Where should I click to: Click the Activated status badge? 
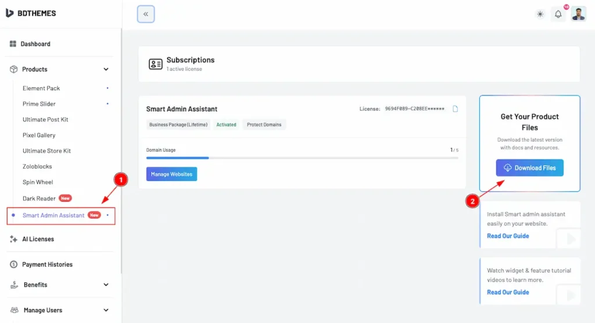point(226,124)
